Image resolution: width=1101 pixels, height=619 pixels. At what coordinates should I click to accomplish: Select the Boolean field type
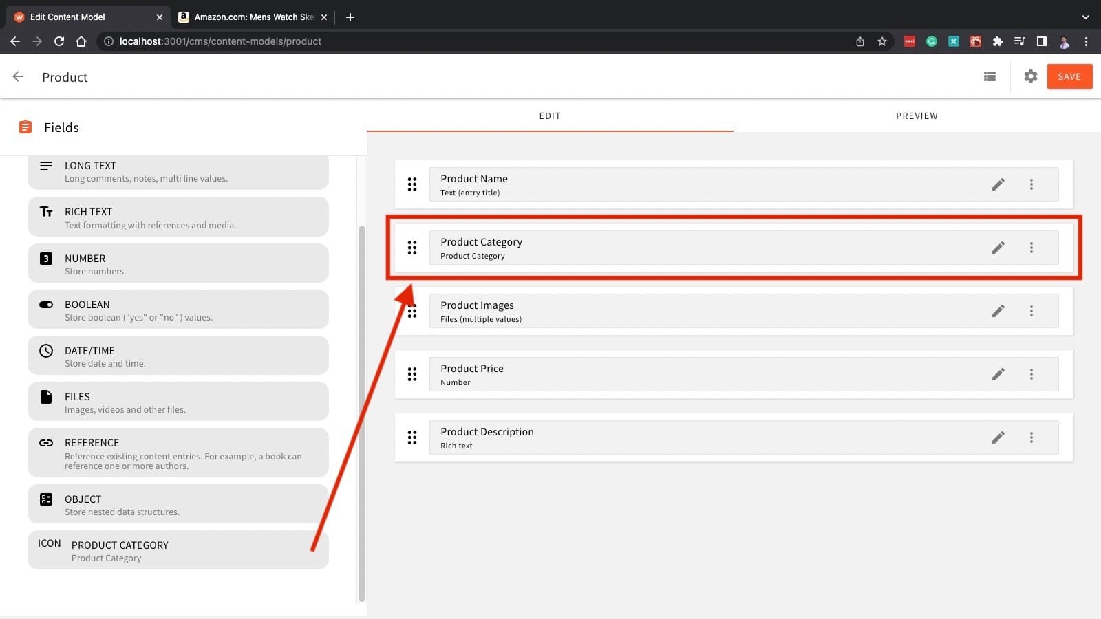(178, 309)
